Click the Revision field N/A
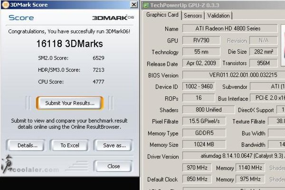The image size is (285, 190). coord(263,40)
